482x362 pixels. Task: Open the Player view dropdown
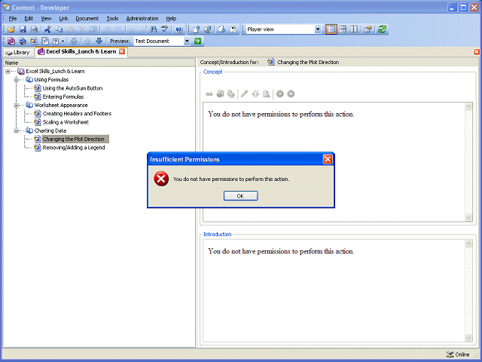[x=318, y=29]
